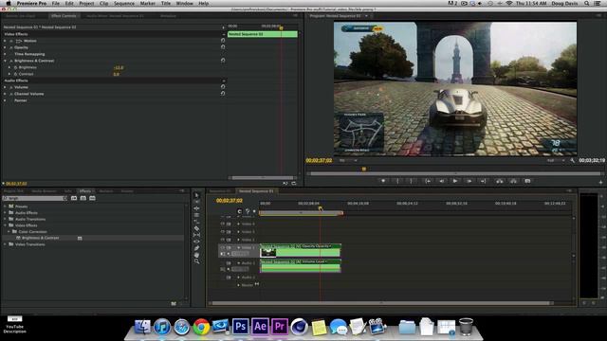Toggle Snap in the timeline header
The image size is (607, 341).
point(239,211)
